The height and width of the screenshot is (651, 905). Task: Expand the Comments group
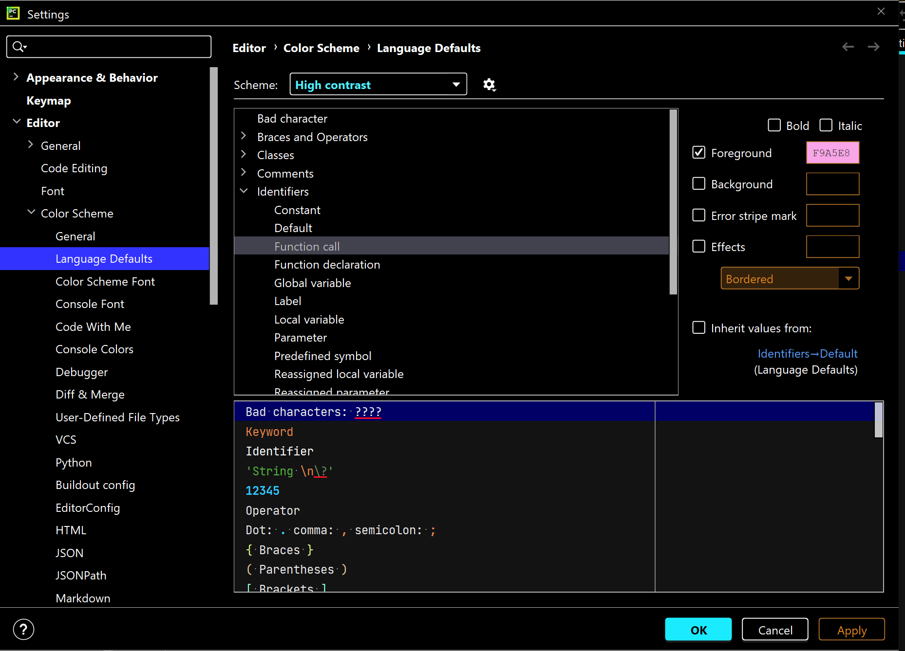244,173
